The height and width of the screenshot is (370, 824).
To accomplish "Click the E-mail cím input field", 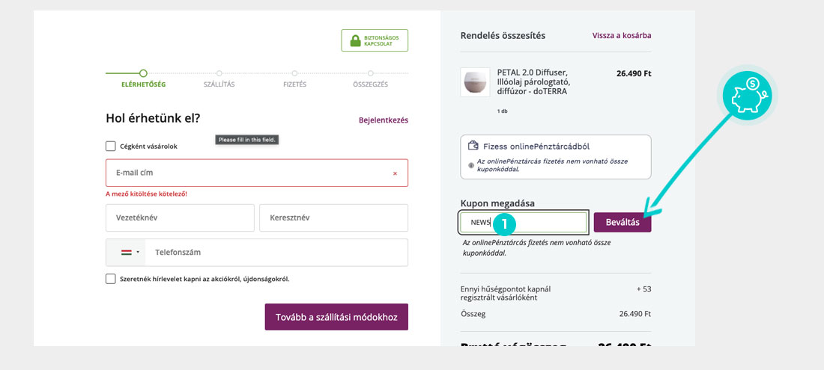I will [x=247, y=173].
